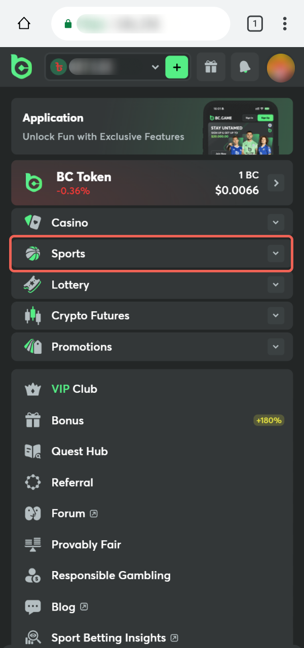Expand the Casino section chevron
The width and height of the screenshot is (304, 648).
276,222
